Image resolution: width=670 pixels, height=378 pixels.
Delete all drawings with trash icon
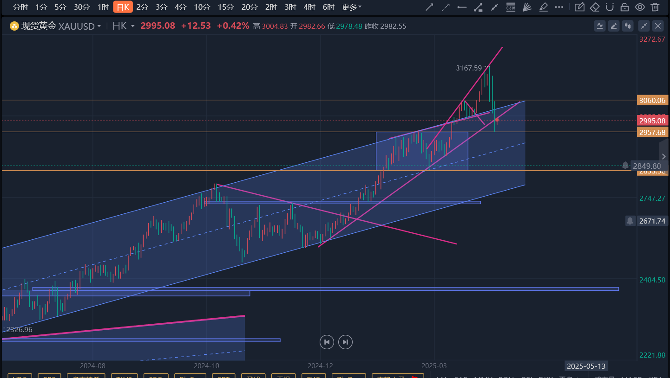[x=655, y=7]
